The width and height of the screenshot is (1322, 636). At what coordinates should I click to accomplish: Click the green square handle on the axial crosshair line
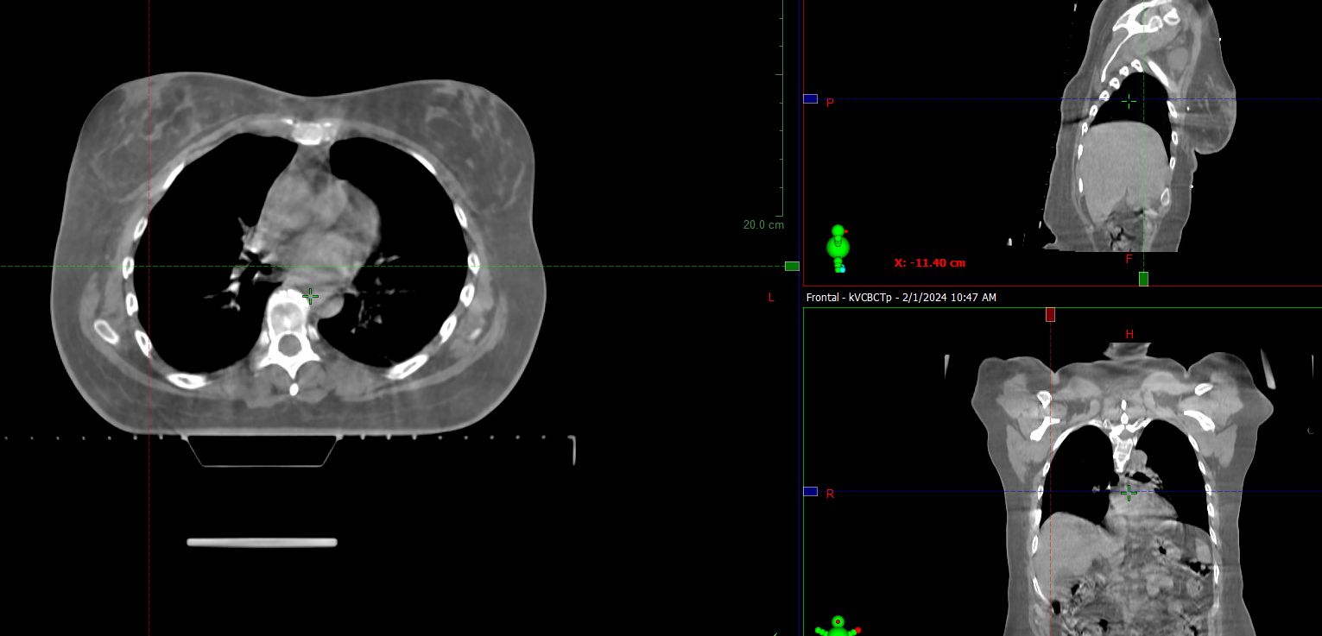[x=791, y=266]
